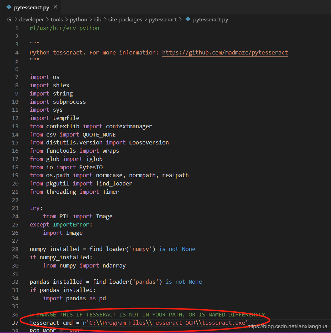Click 'subprocess' import name
Viewport: 331px width, 333px height.
coord(69,102)
